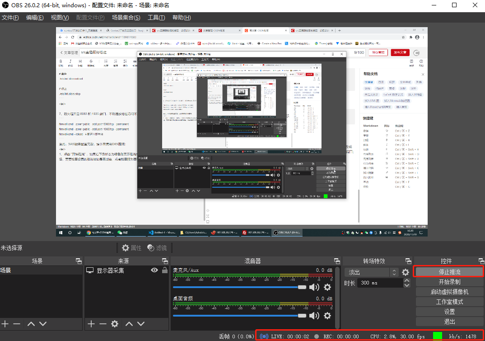Remove selected source with minus icon
This screenshot has height=341, width=485.
103,324
